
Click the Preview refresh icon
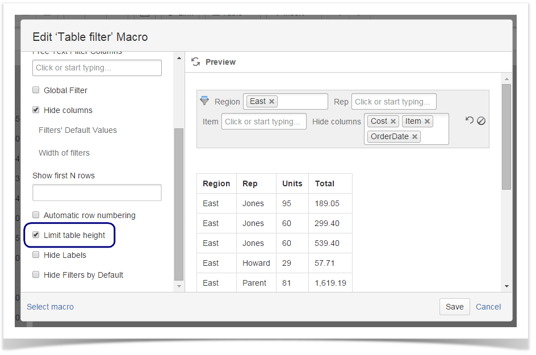click(195, 62)
